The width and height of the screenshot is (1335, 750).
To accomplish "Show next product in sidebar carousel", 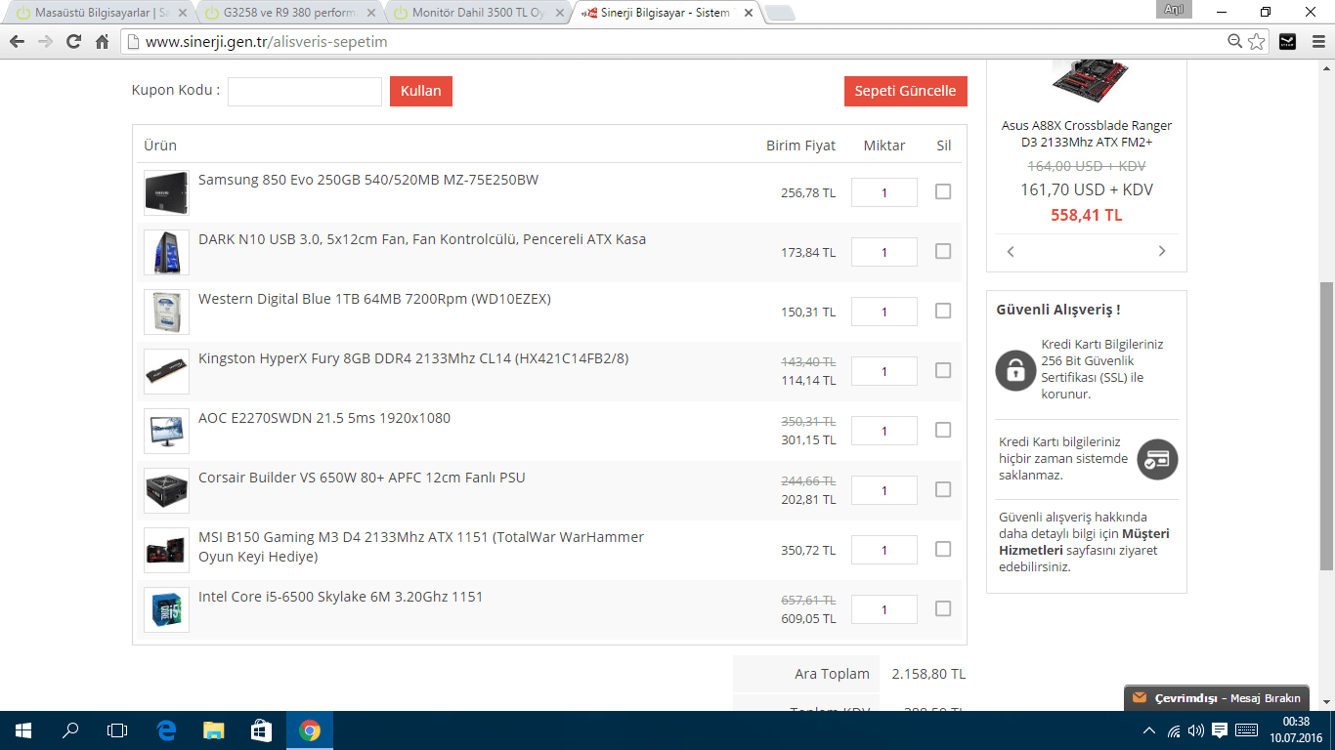I will [1162, 251].
